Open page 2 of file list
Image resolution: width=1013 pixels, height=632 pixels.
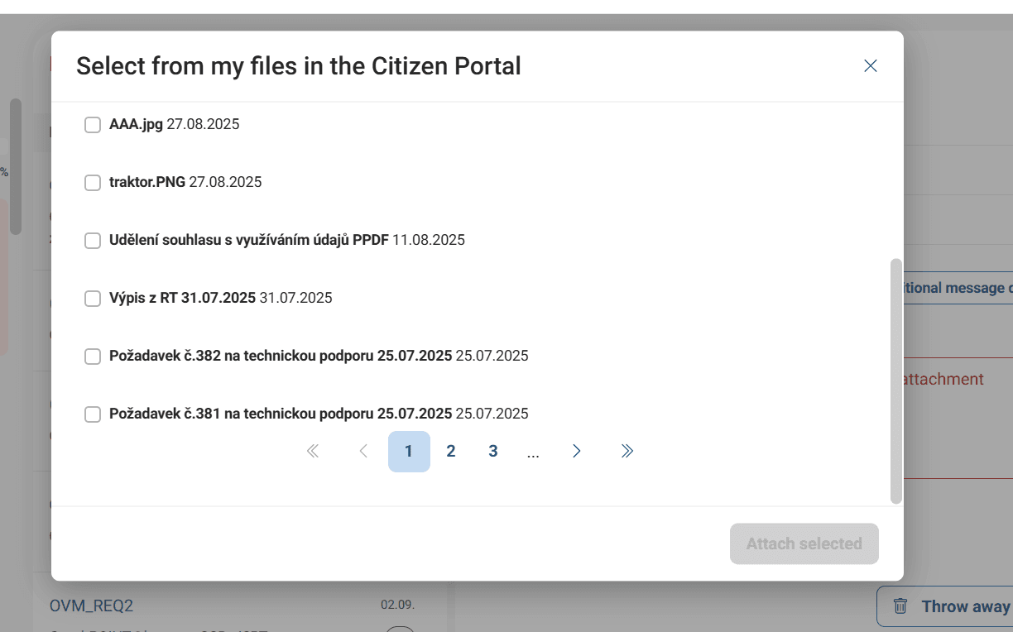(x=451, y=451)
